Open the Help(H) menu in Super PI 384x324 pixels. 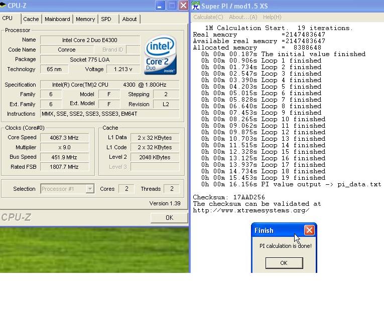click(x=272, y=17)
